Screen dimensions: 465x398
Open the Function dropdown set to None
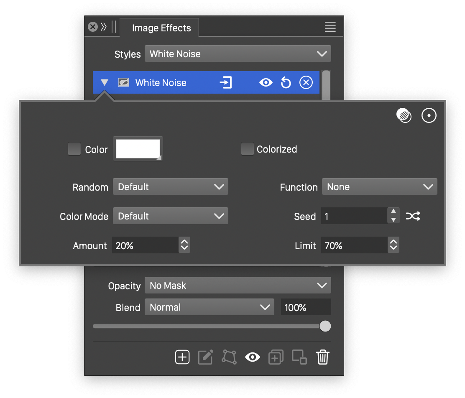(x=379, y=187)
